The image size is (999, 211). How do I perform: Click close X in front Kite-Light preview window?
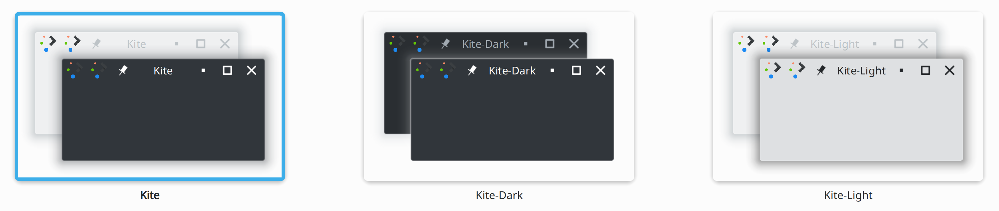coord(950,70)
